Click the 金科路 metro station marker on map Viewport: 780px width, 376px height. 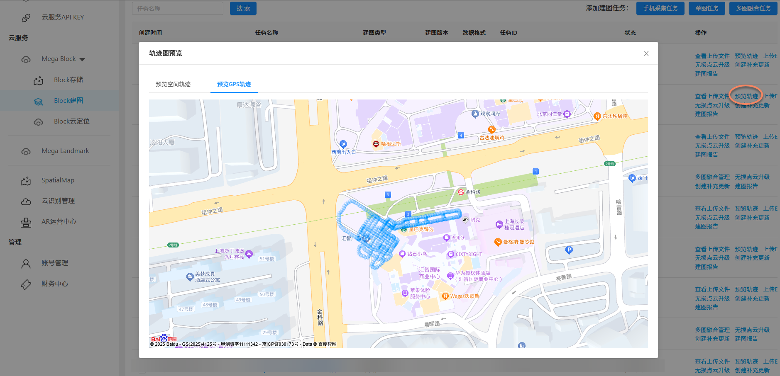(x=461, y=192)
